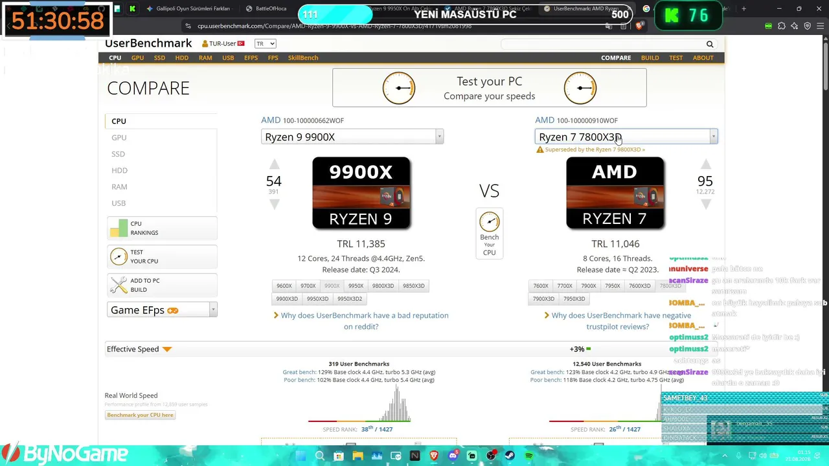Click the left gauge icon in Test your PC banner
Image resolution: width=829 pixels, height=466 pixels.
coord(399,87)
